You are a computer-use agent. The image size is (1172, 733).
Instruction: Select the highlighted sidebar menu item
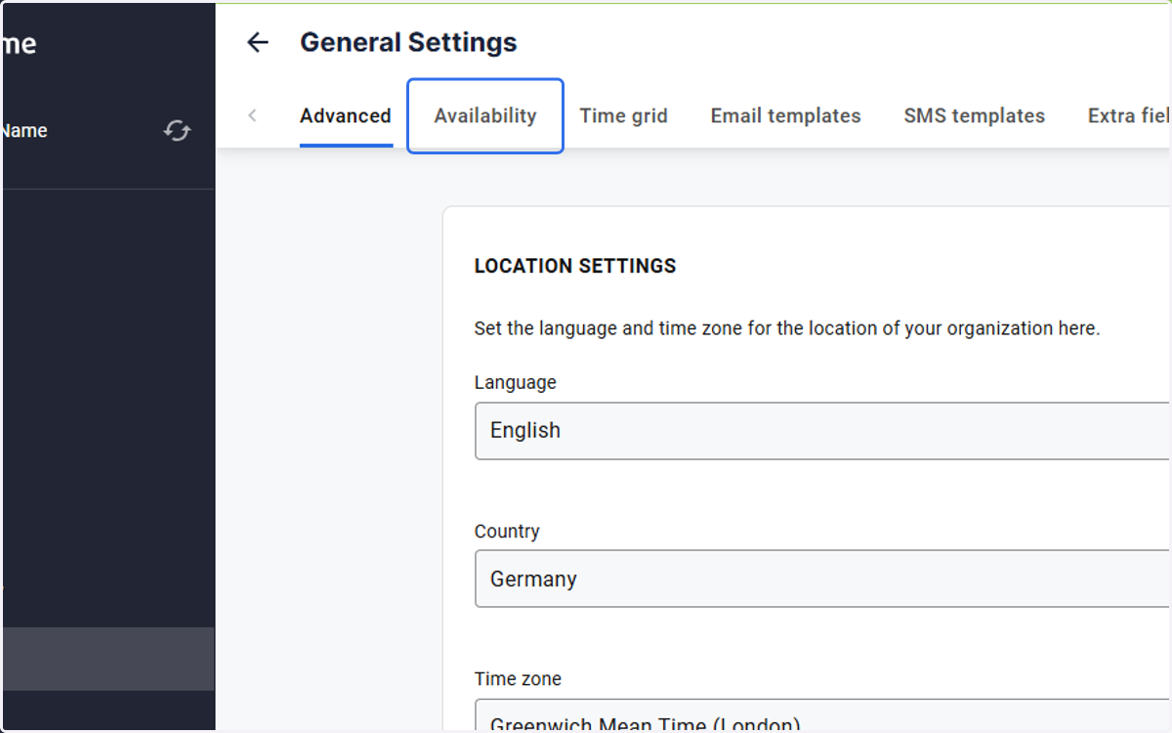point(107,659)
